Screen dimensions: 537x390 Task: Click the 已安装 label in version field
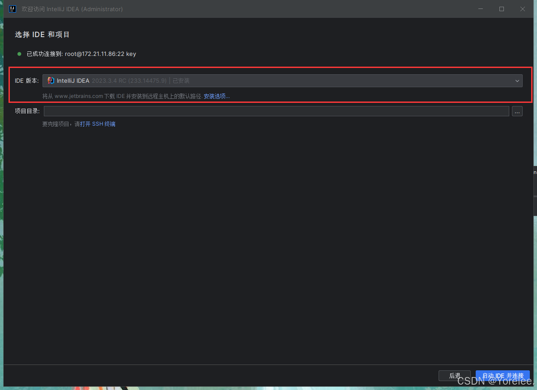(x=182, y=81)
